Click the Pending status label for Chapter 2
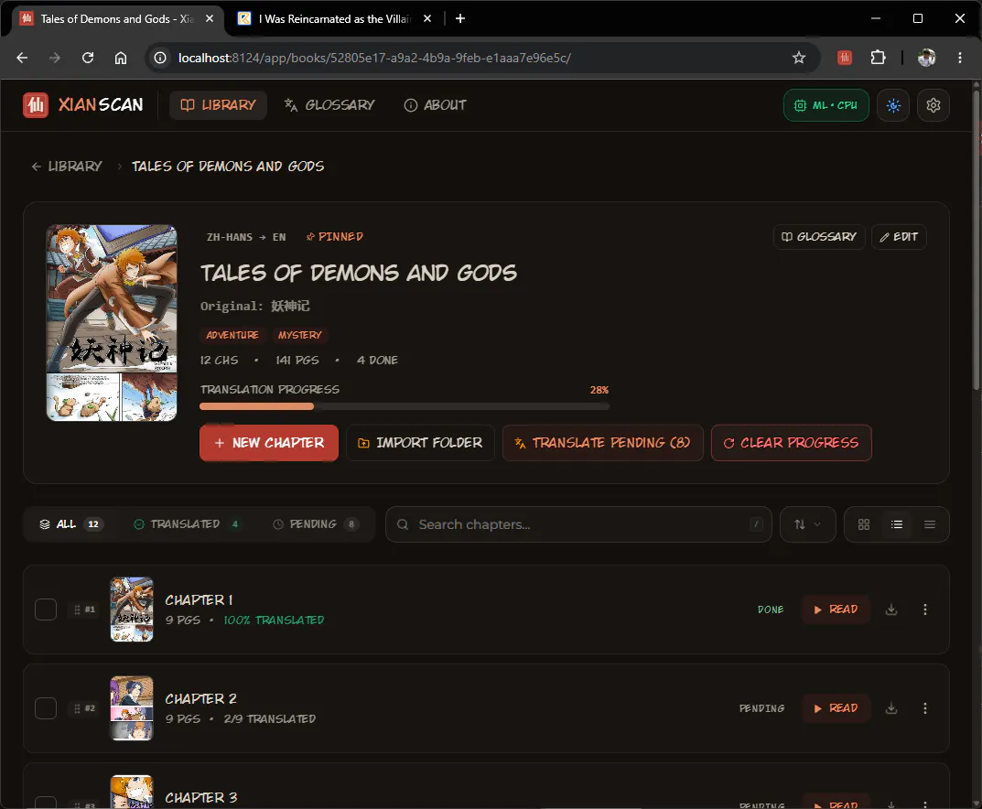This screenshot has width=982, height=809. [761, 708]
